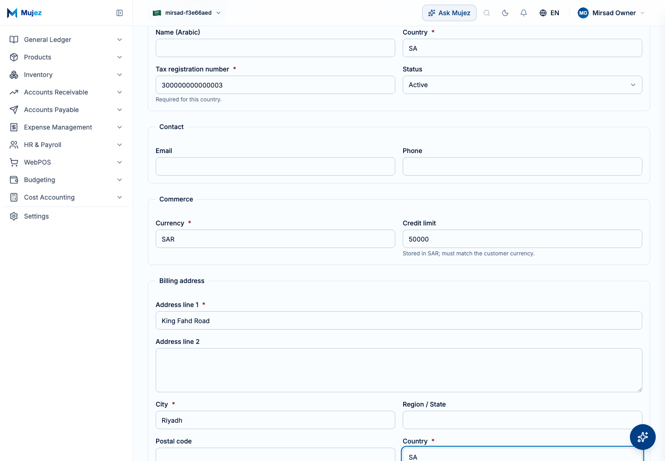Open the Accounts Receivable menu
Image resolution: width=665 pixels, height=461 pixels.
point(66,92)
